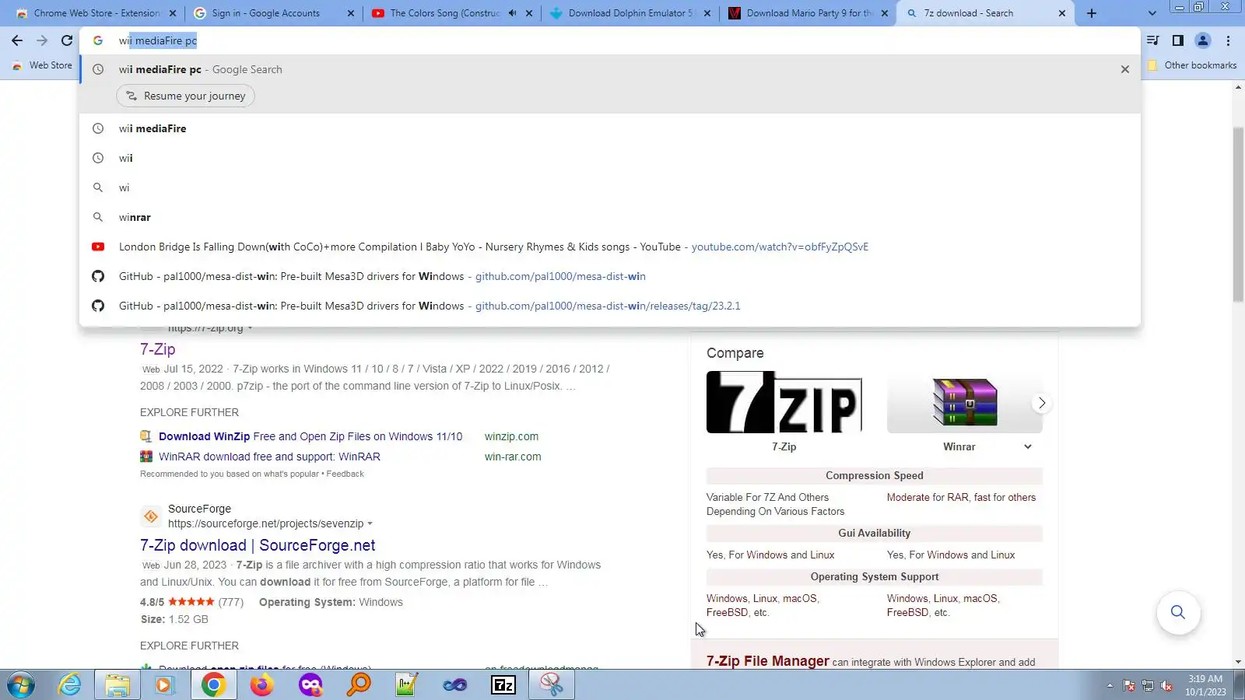Screen dimensions: 1245x700
Task: Remove the 'wii mediaFire pc' suggestion
Action: (x=1124, y=69)
